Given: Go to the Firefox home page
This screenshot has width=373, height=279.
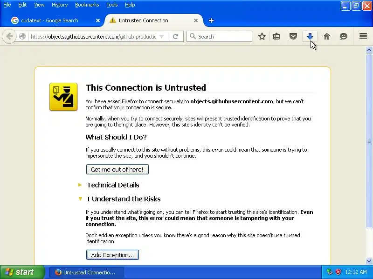Looking at the screenshot, I should click(x=327, y=37).
